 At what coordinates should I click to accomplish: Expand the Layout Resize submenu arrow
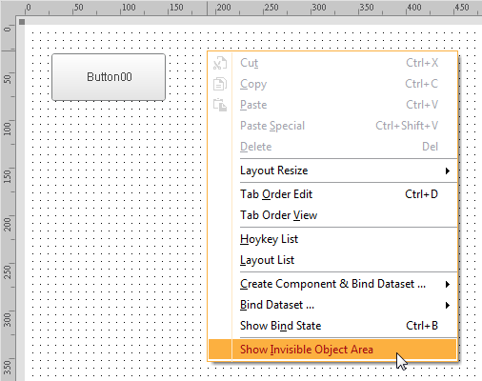coord(448,170)
